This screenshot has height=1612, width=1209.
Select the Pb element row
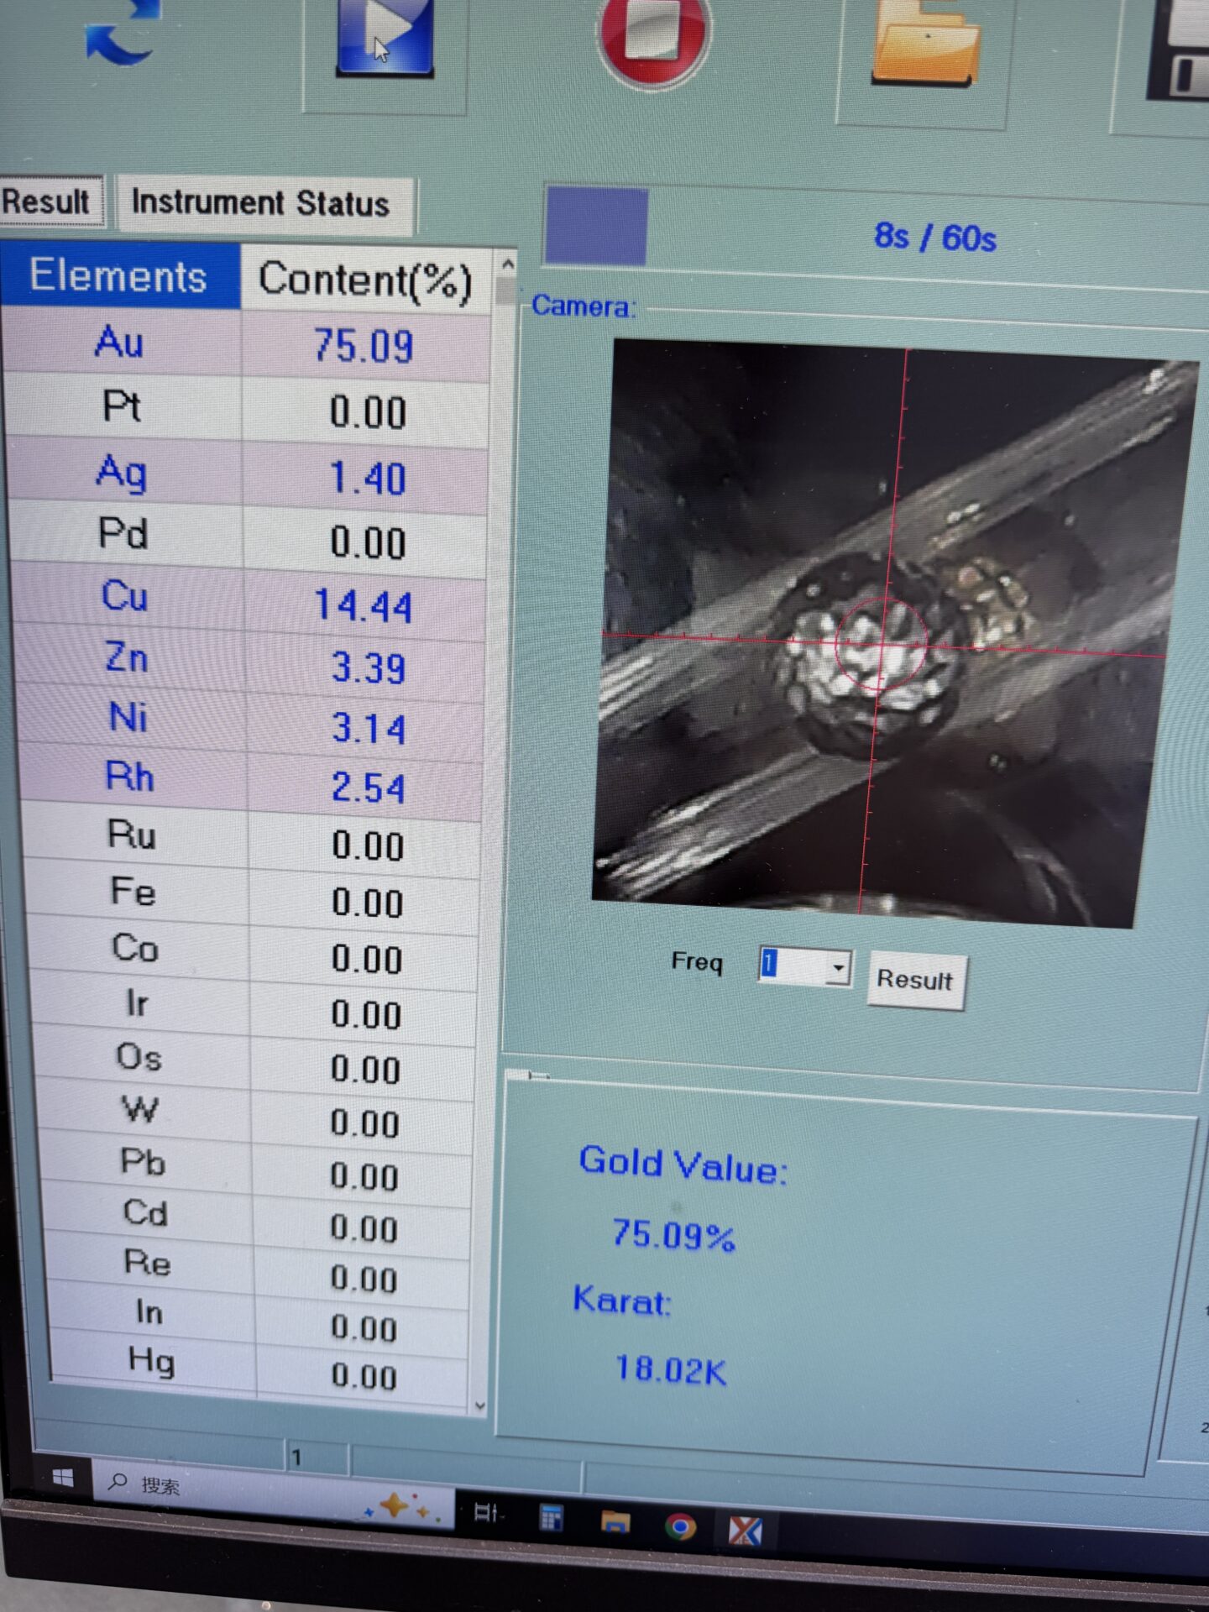point(256,1170)
